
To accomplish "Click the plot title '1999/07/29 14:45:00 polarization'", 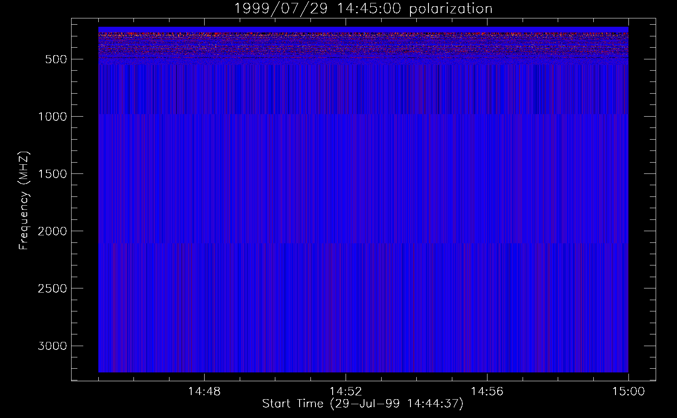I will (x=363, y=9).
